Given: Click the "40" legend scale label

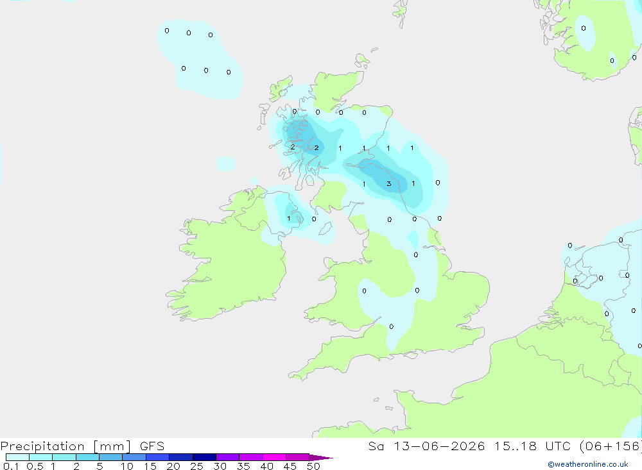Looking at the screenshot, I should coord(266,466).
